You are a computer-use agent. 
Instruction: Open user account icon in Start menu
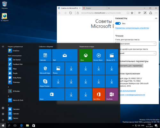3,108
